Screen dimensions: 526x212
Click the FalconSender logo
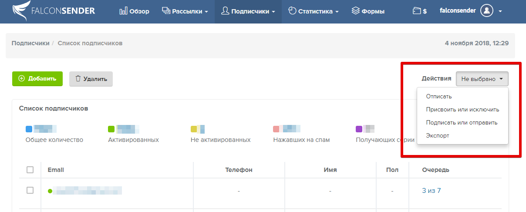tap(54, 11)
